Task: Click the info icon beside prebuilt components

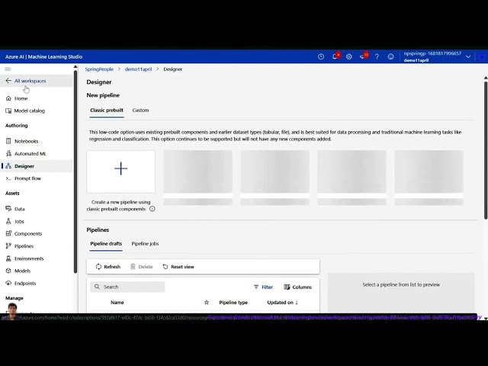Action: coord(152,209)
